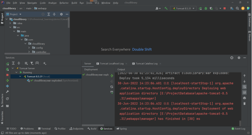Collapse the Running node in Services
The height and width of the screenshot is (135, 252).
click(x=16, y=72)
